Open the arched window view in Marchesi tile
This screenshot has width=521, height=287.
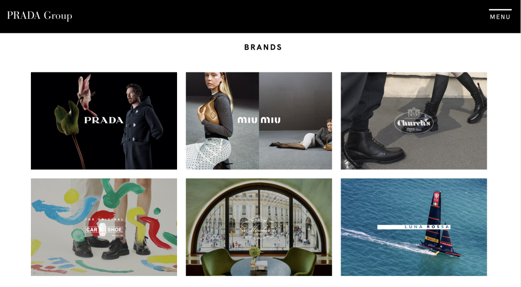(259, 219)
